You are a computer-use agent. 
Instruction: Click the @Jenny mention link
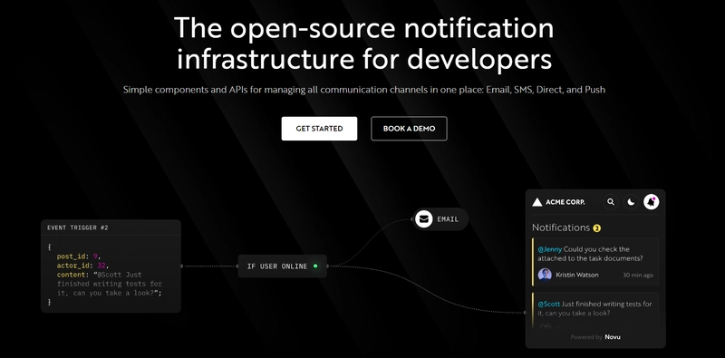(x=550, y=249)
